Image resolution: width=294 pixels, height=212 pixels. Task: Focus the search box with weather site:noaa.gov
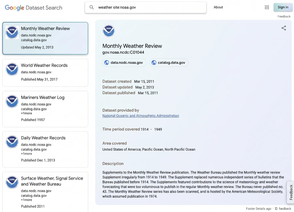145,7
